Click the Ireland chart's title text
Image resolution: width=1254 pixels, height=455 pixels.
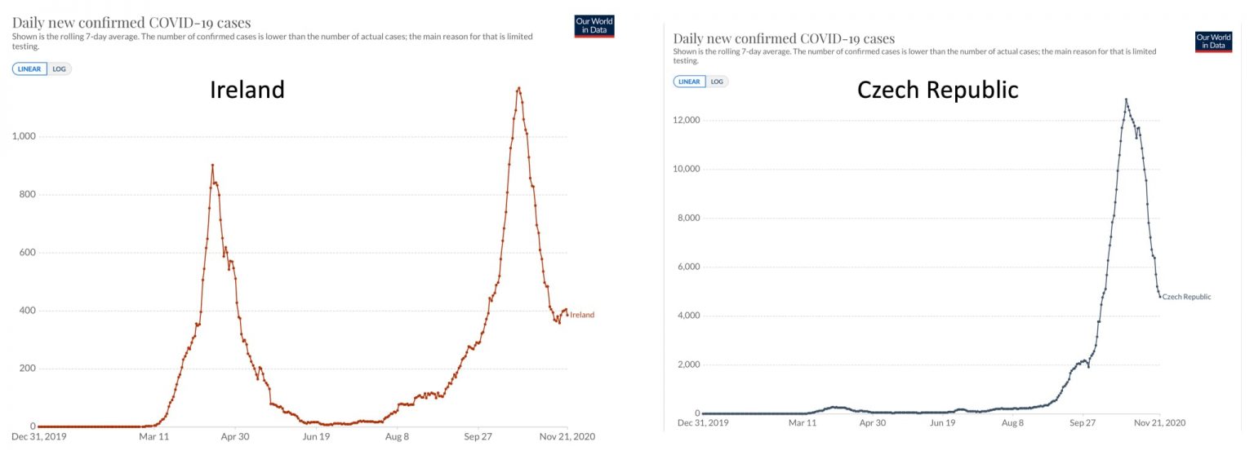point(131,22)
